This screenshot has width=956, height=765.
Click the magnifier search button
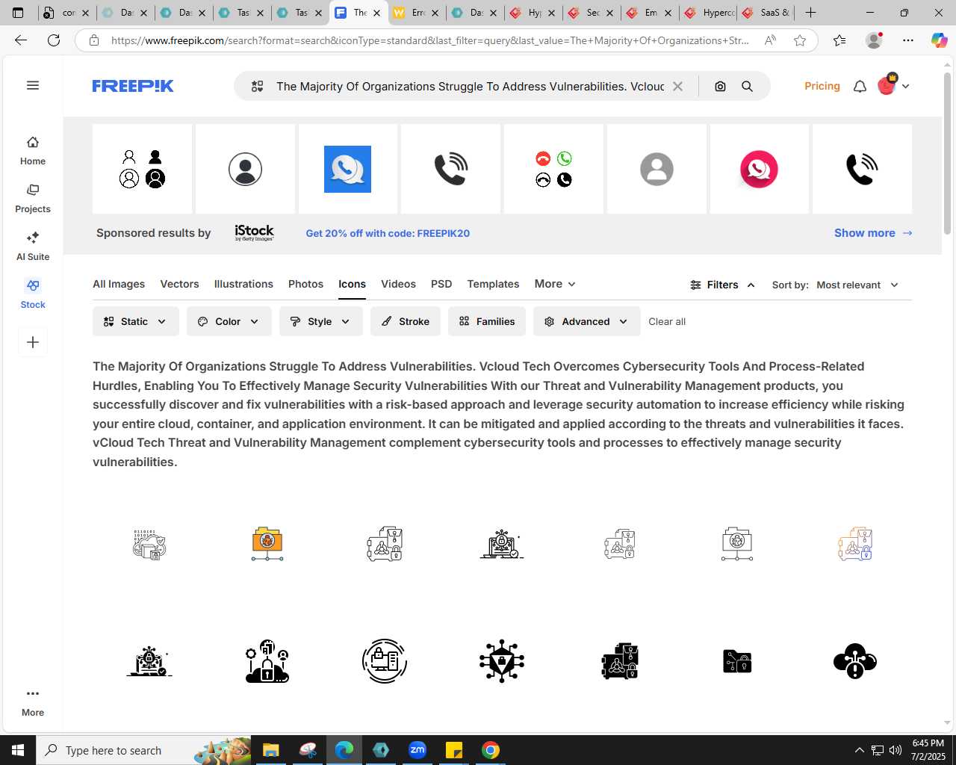pyautogui.click(x=747, y=87)
